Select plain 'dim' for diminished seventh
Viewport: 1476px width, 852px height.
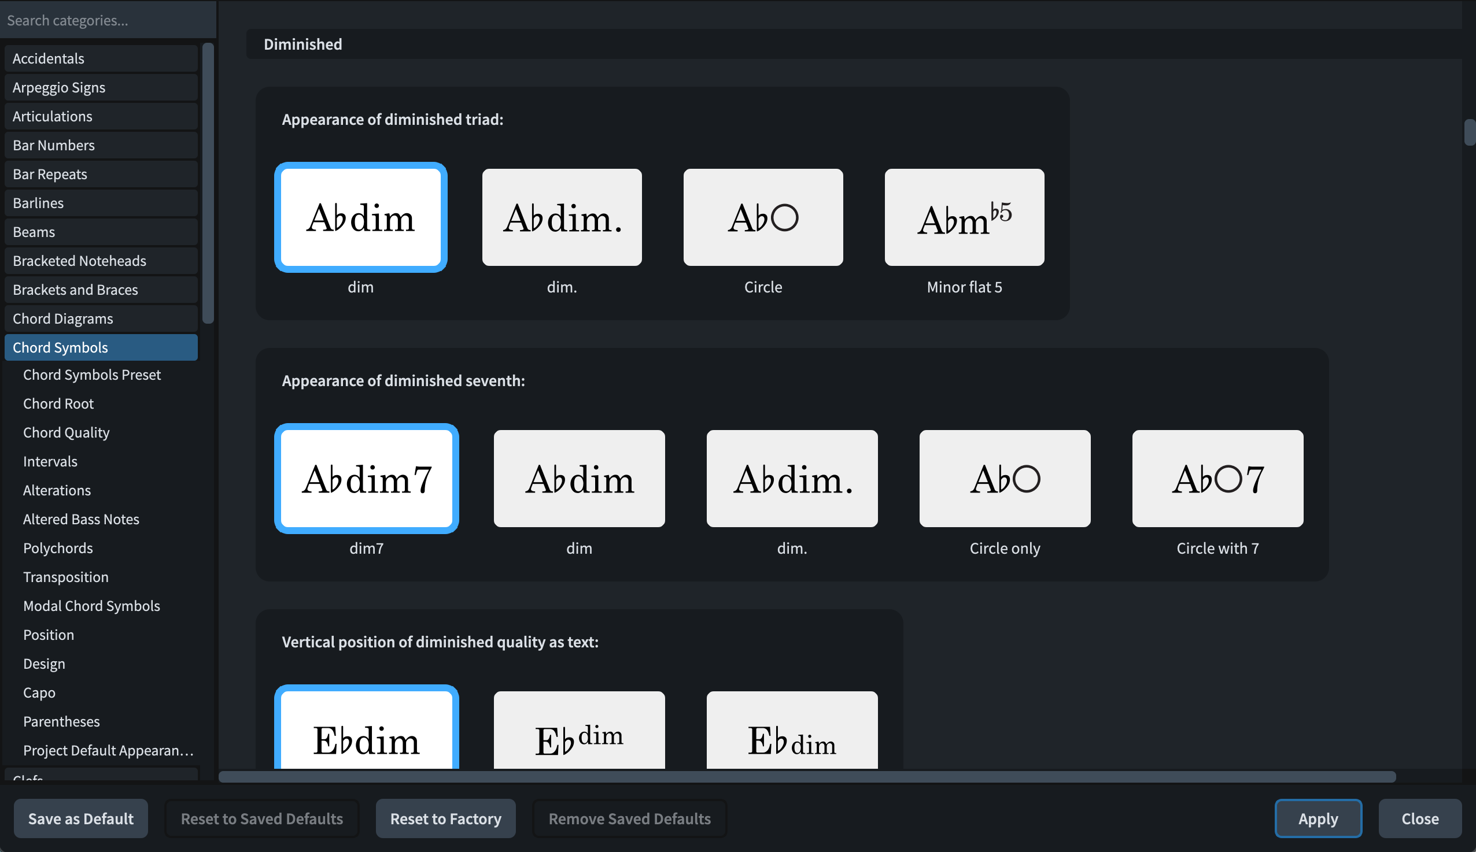click(x=578, y=478)
